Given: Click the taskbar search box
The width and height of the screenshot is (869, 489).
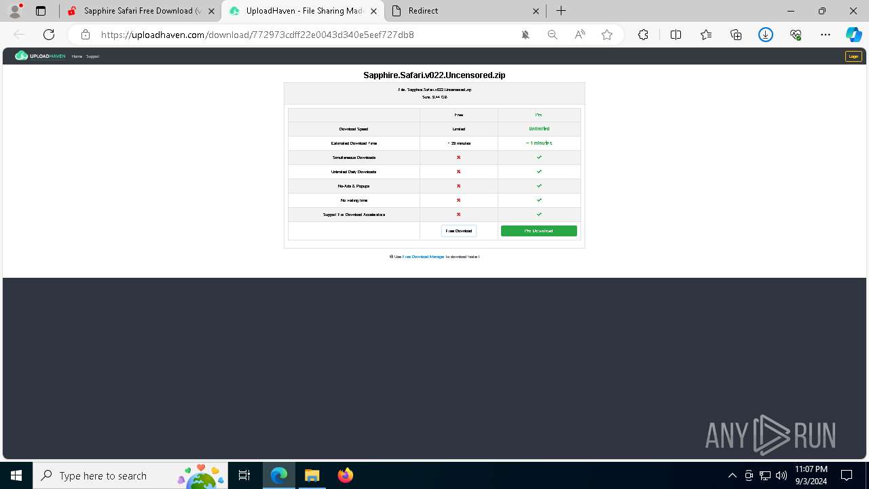Looking at the screenshot, I should pyautogui.click(x=132, y=475).
